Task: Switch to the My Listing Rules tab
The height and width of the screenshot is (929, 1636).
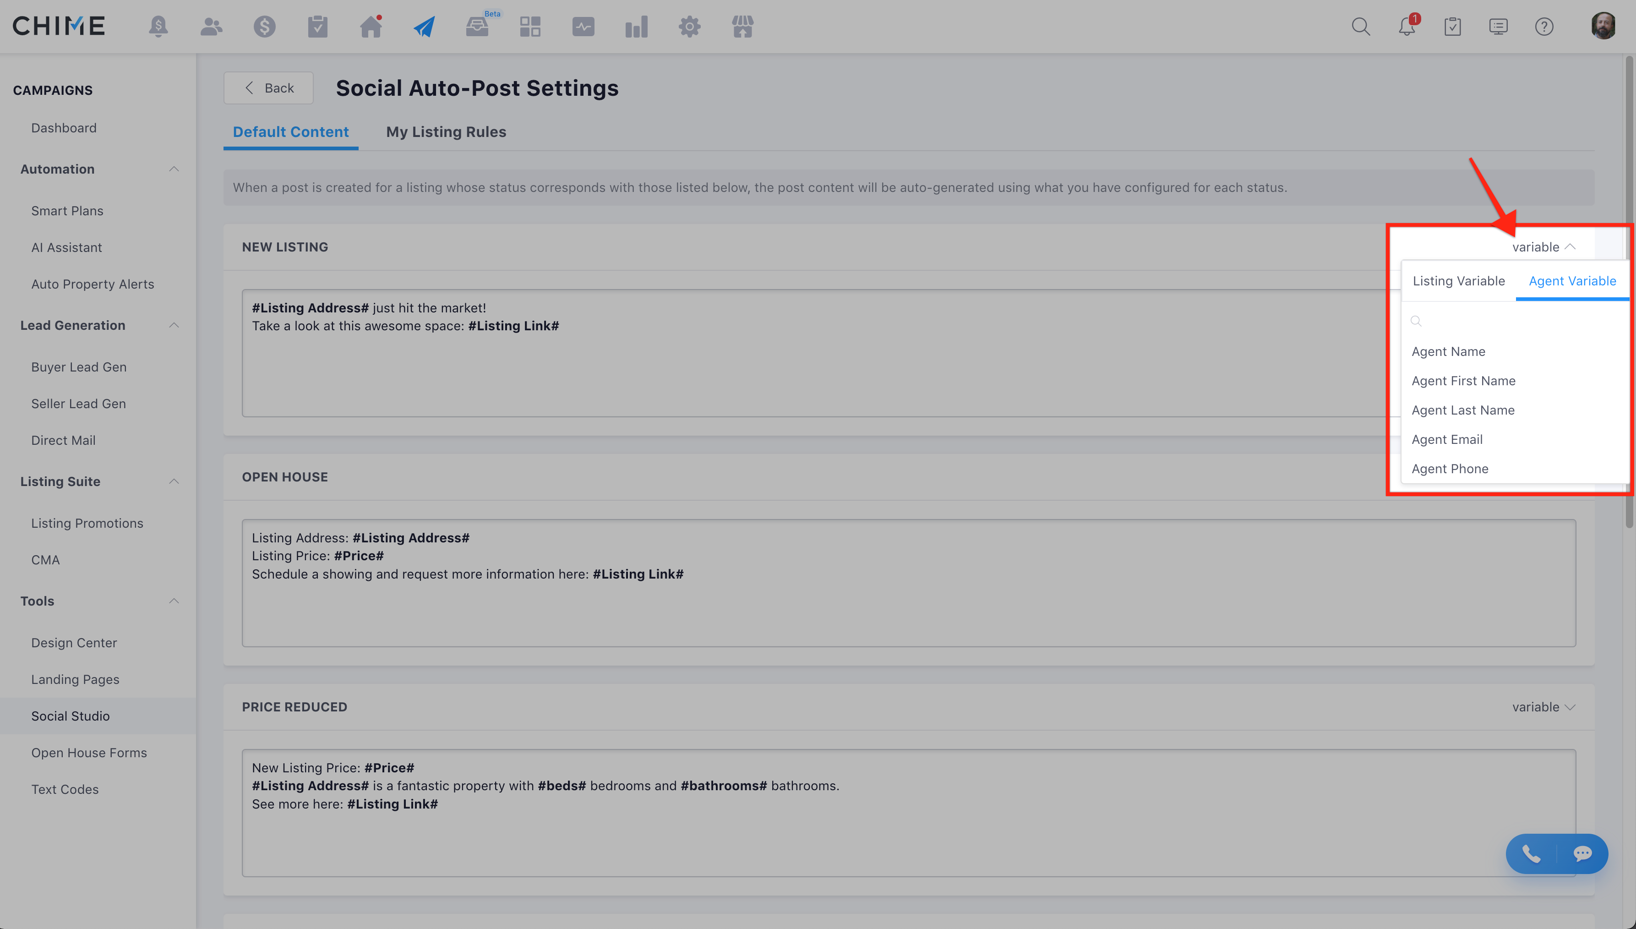Action: click(446, 132)
